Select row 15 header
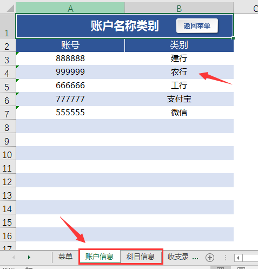The height and width of the screenshot is (269, 258). 8,221
